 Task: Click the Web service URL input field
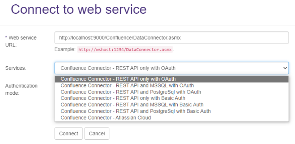[x=172, y=38]
